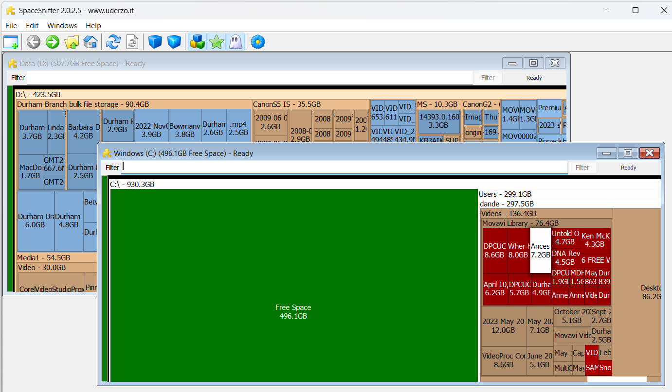
Task: Start a new master scan with blue arrows
Action: [113, 42]
